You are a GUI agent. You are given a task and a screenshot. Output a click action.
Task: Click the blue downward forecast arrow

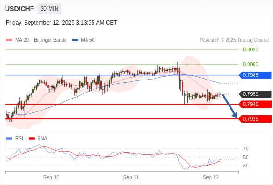[x=230, y=106]
